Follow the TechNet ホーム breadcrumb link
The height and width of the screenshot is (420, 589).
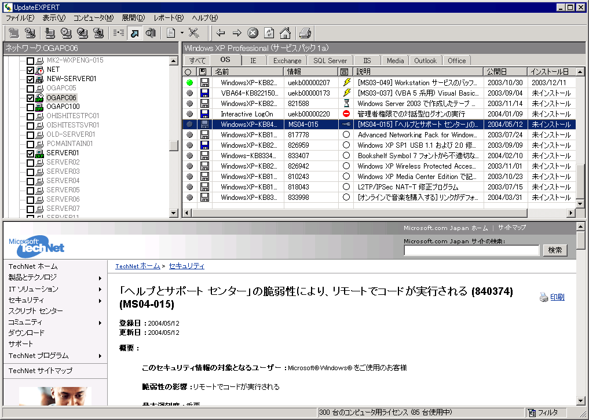pyautogui.click(x=137, y=266)
